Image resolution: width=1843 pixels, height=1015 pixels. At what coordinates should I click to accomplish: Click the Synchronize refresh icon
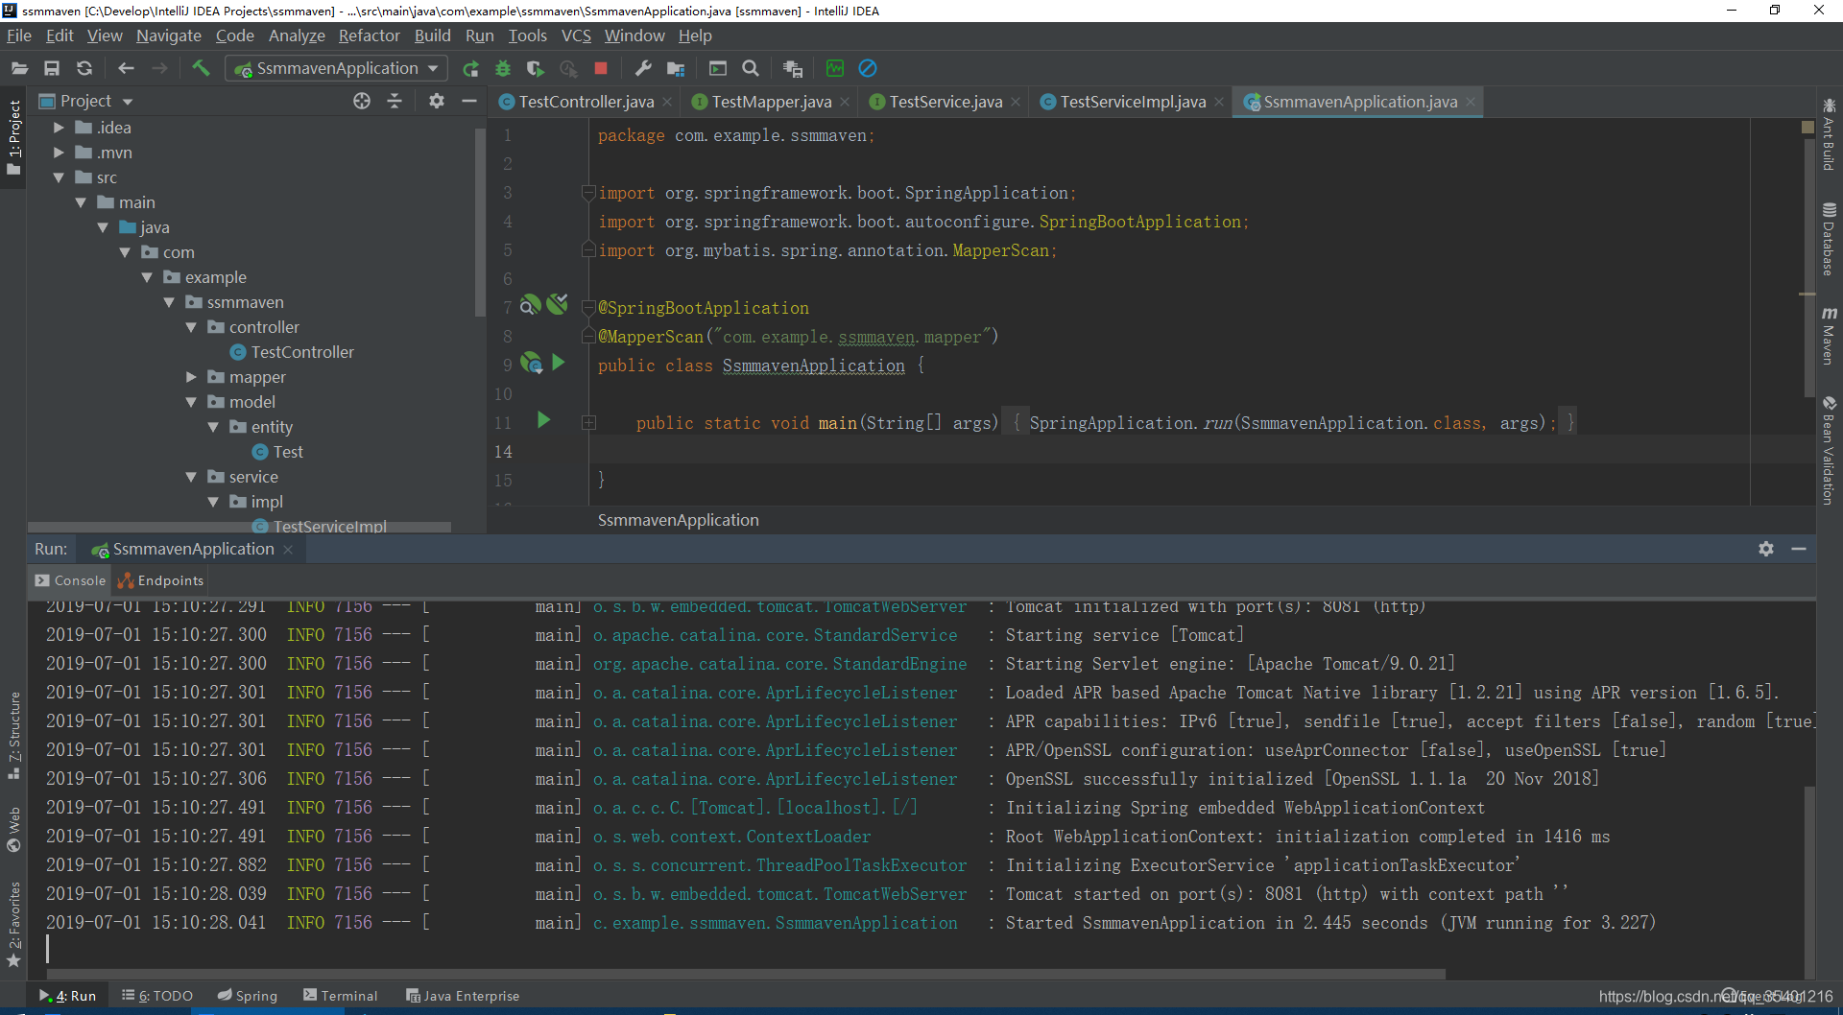[84, 68]
